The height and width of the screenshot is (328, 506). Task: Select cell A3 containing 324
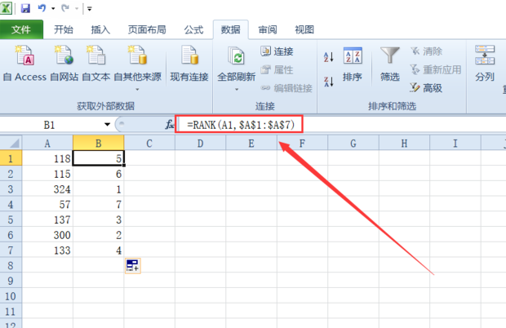click(47, 189)
